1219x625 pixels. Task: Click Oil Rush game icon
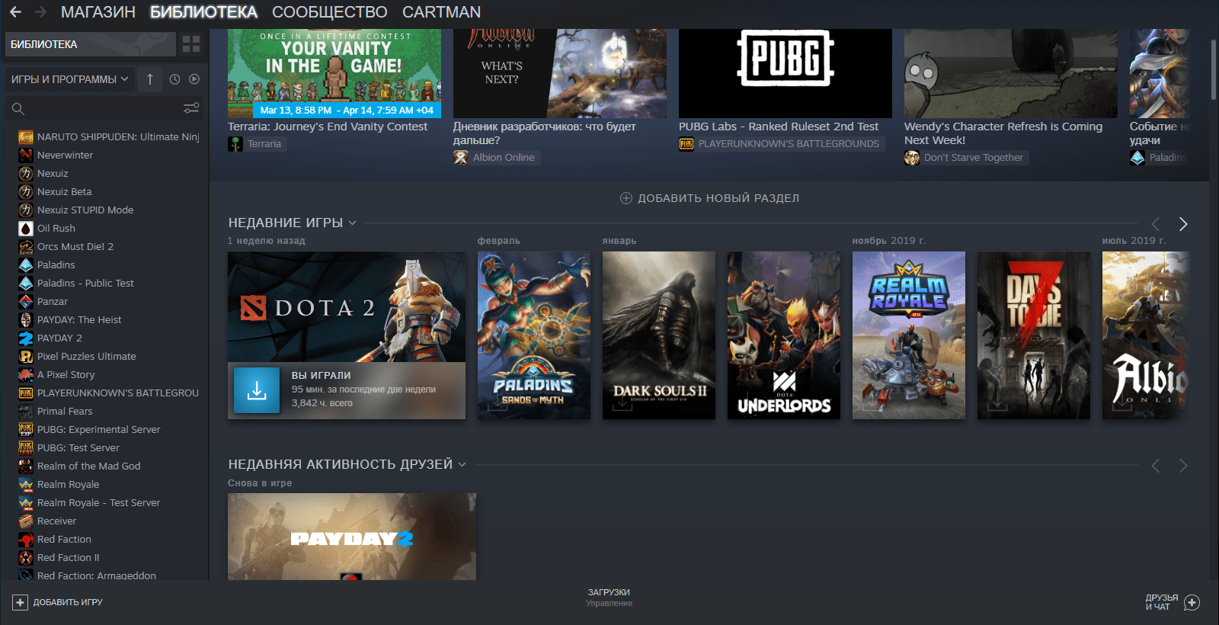(x=26, y=229)
